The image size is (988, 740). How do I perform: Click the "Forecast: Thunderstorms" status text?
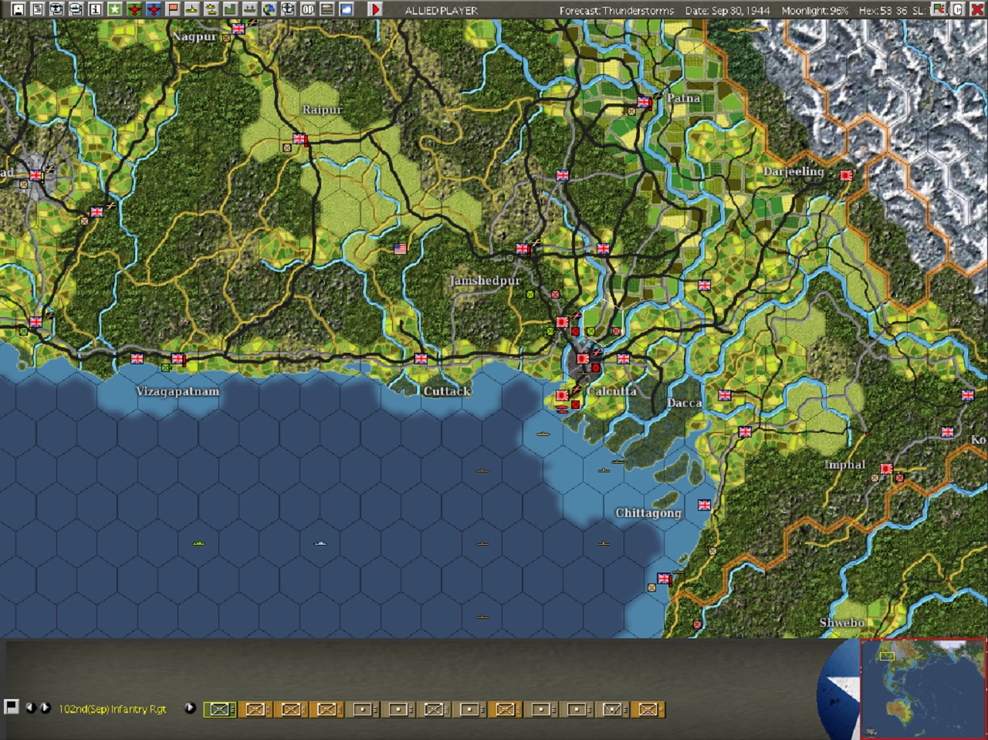point(617,11)
